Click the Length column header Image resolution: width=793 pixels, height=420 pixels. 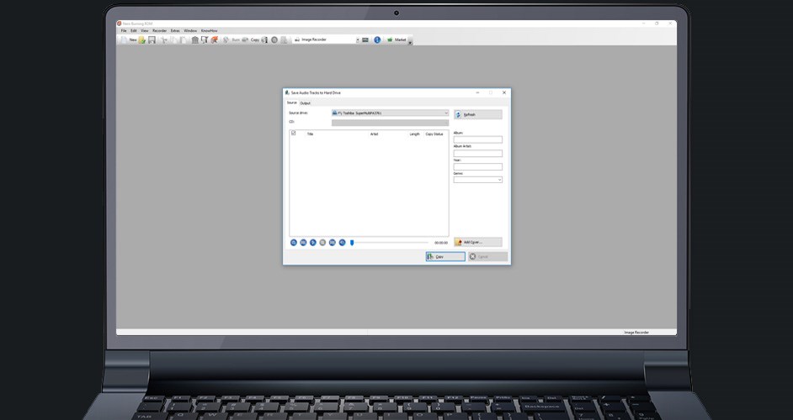point(415,134)
